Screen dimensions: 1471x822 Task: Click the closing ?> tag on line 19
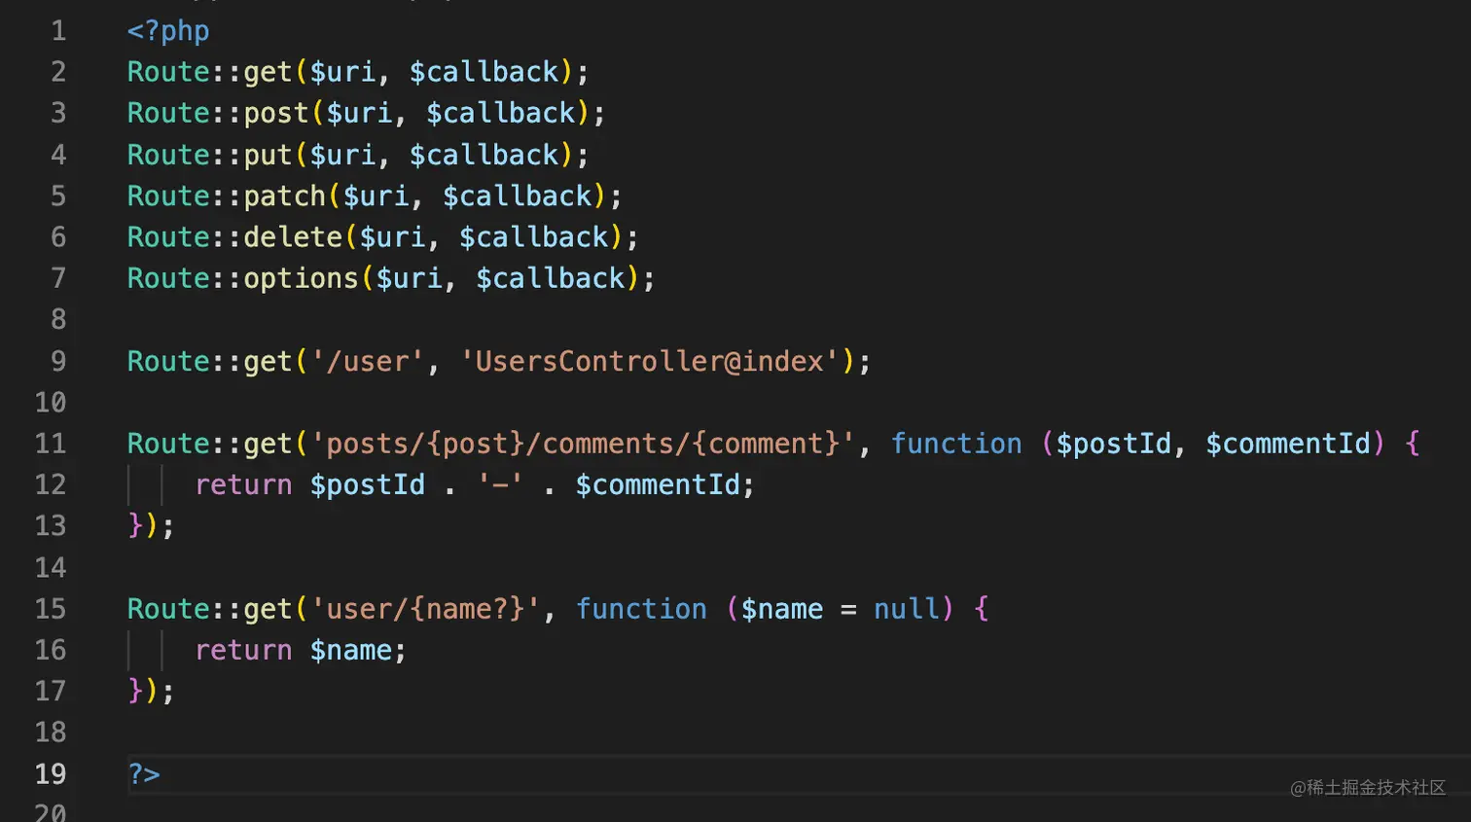(144, 774)
